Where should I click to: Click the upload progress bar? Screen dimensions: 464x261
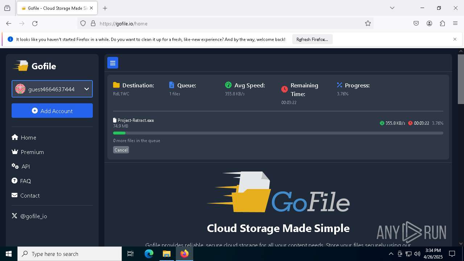278,133
